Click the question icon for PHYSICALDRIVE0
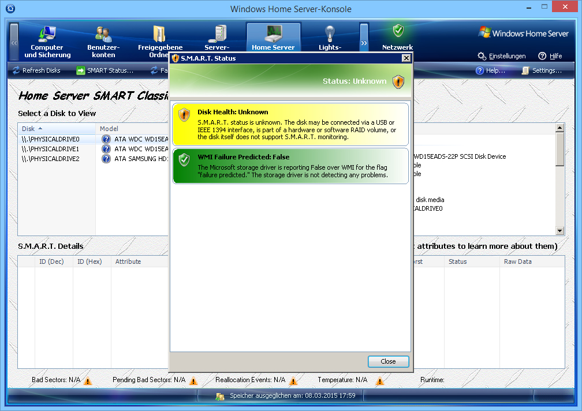 (x=106, y=139)
